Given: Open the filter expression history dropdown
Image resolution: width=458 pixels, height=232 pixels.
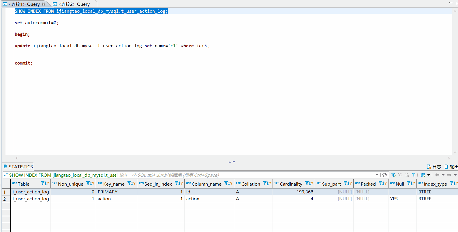Looking at the screenshot, I should [x=377, y=175].
